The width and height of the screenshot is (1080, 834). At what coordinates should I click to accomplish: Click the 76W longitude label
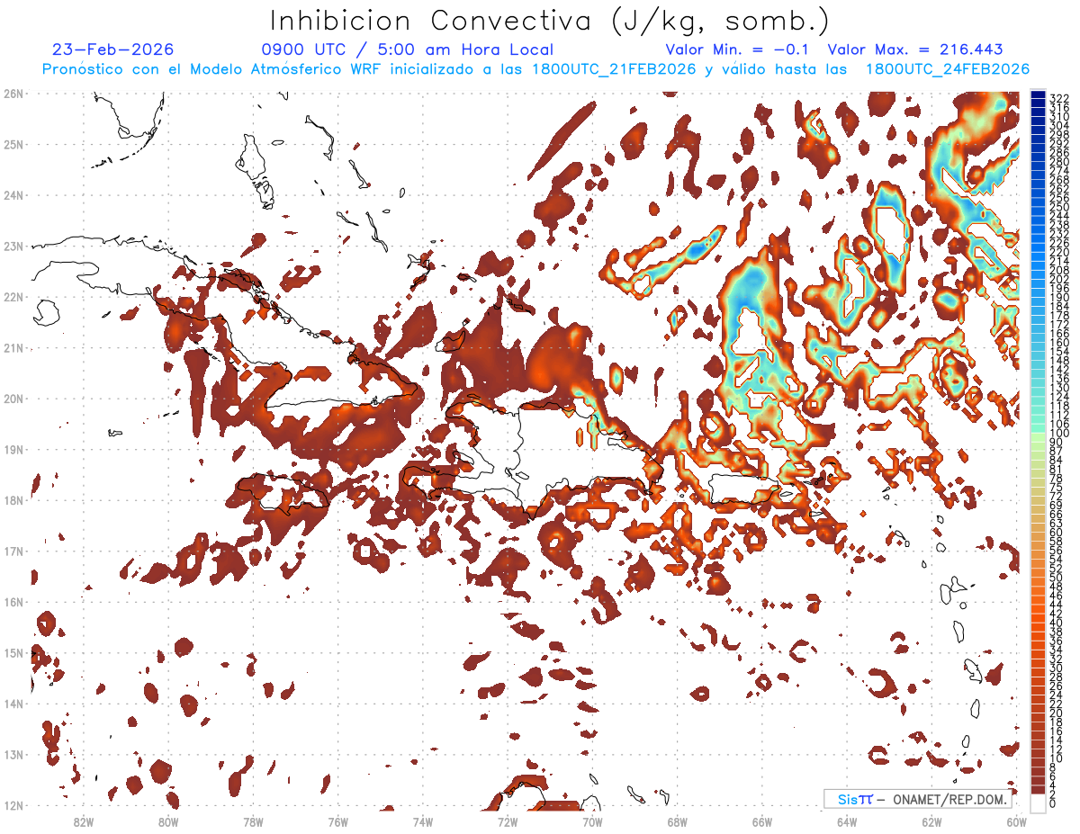(338, 821)
